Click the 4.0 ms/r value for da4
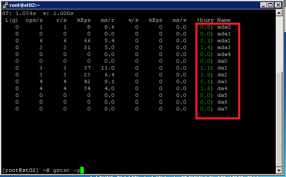 (x=109, y=88)
